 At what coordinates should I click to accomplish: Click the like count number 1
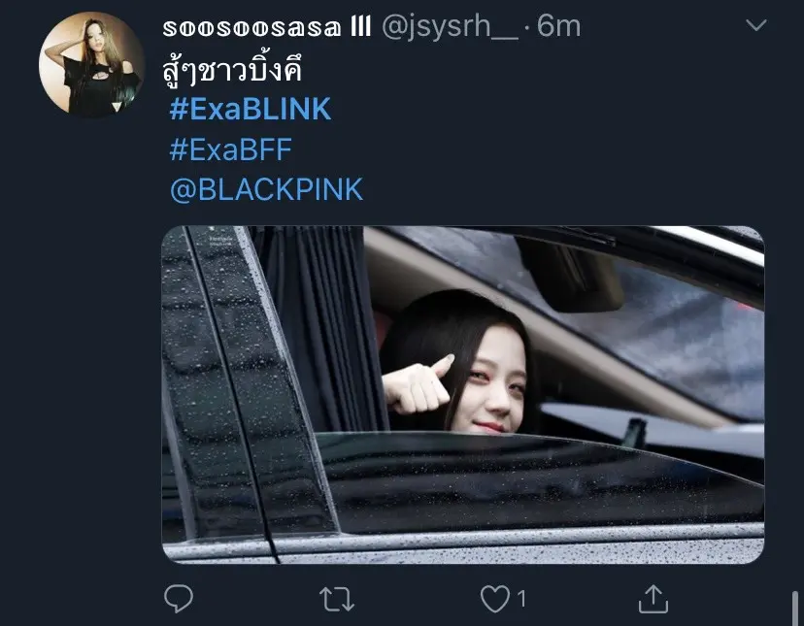point(521,599)
